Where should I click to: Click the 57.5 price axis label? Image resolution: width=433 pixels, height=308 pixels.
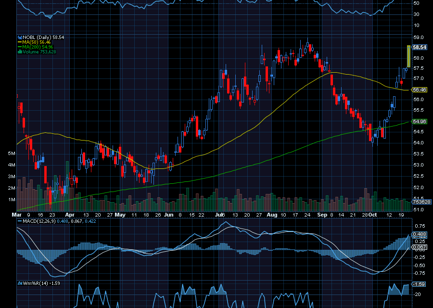[x=419, y=68]
